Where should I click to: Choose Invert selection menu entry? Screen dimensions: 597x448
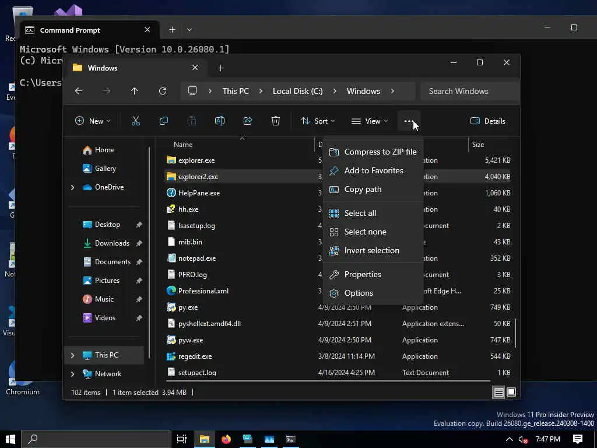click(x=373, y=251)
